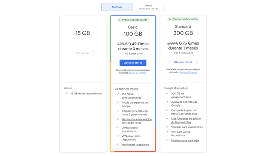Open Sujeto a términos link under Basic
The width and height of the screenshot is (270, 156).
tap(138, 73)
